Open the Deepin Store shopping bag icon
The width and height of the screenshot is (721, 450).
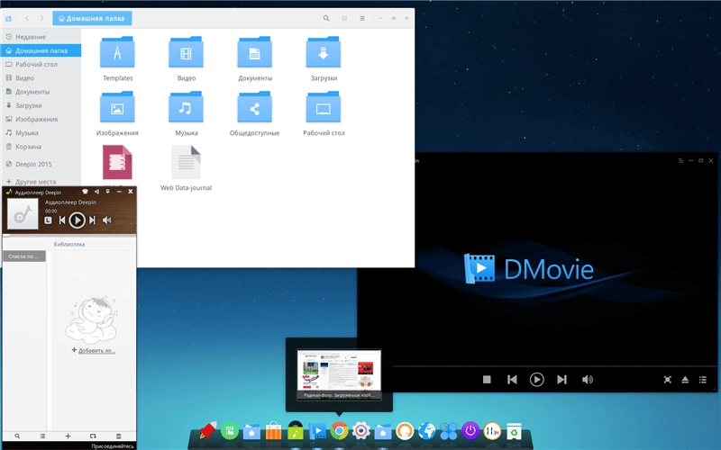point(273,431)
